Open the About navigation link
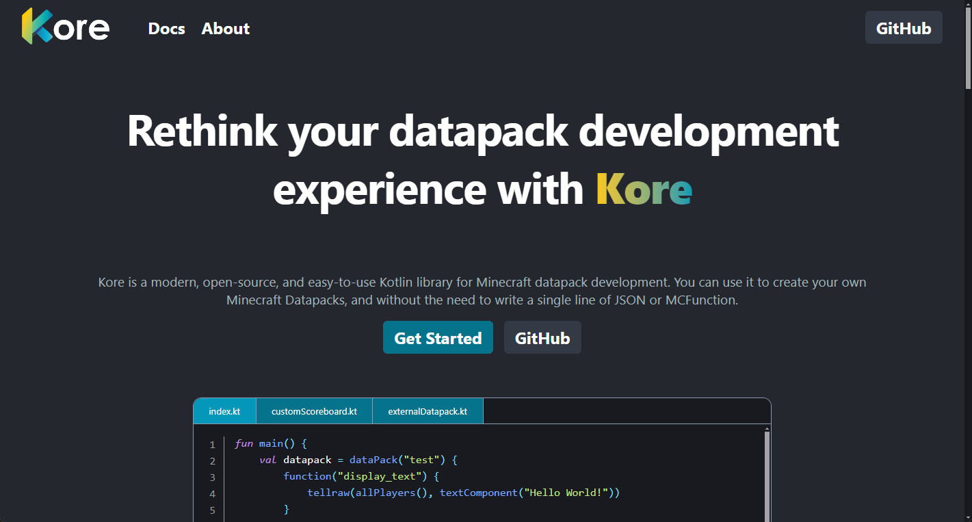 [226, 29]
